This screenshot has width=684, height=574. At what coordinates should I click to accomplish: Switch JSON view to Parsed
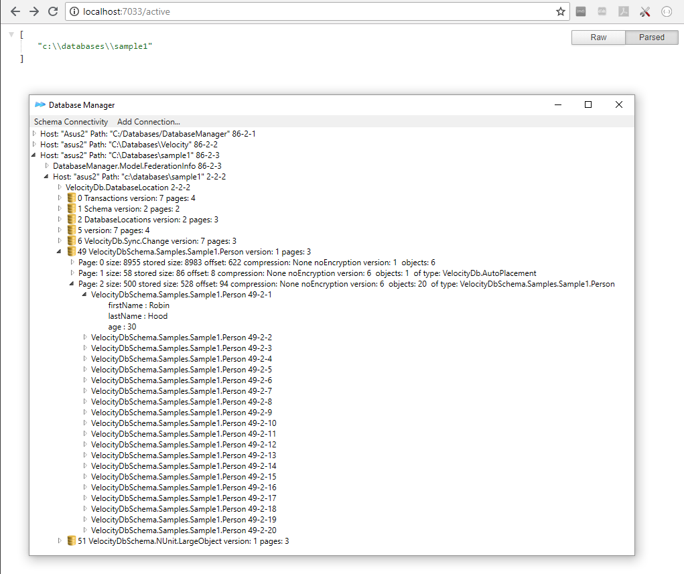click(652, 38)
